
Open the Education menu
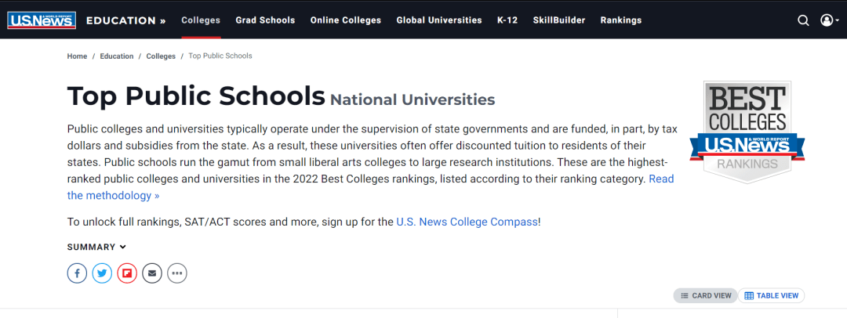[x=125, y=20]
